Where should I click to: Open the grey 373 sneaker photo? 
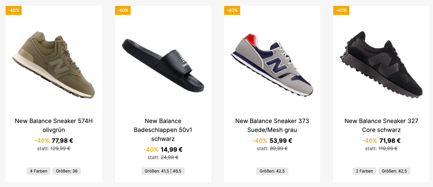pyautogui.click(x=272, y=64)
